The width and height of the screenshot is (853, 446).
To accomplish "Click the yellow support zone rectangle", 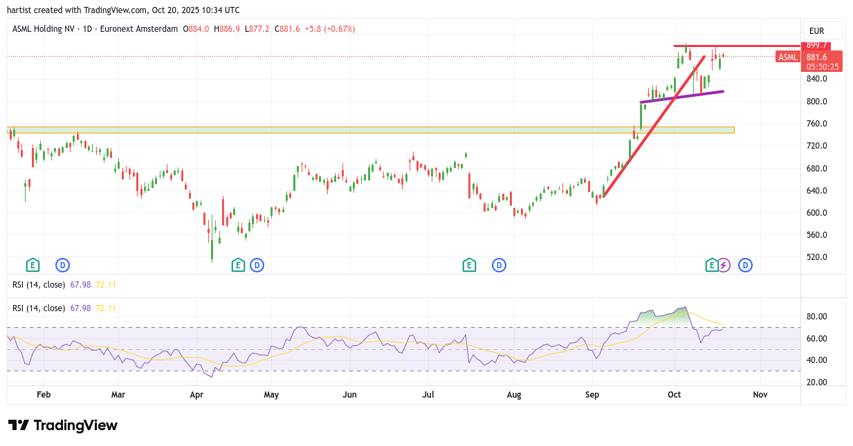I will click(x=346, y=129).
